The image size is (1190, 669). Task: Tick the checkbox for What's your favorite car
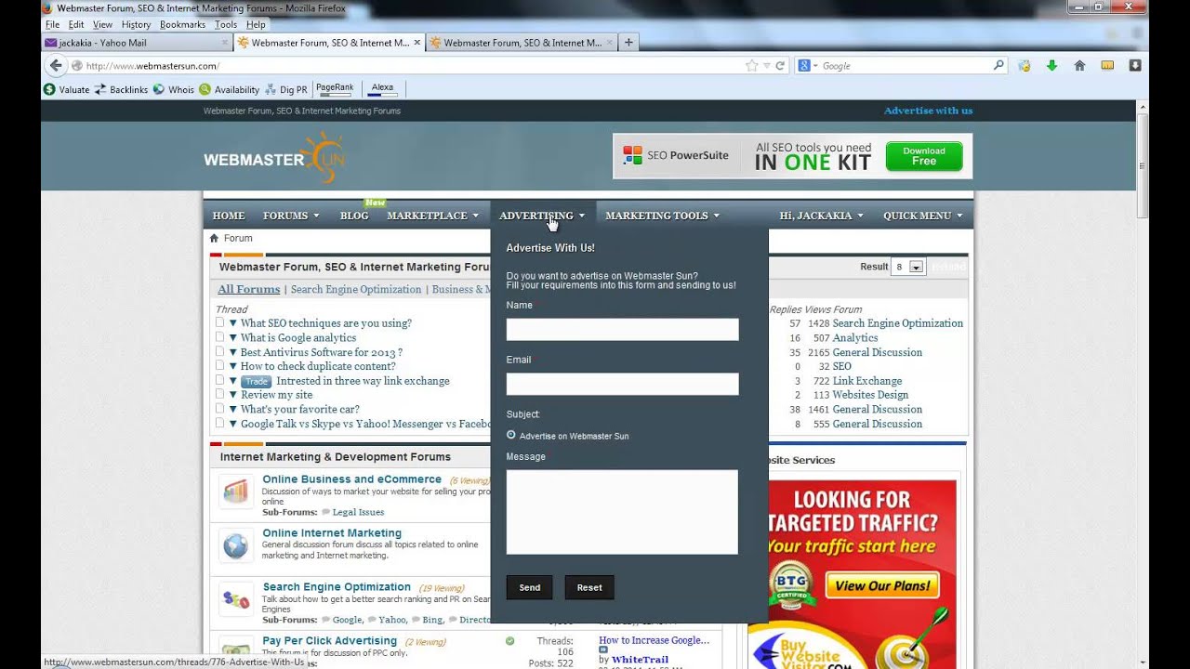coord(220,408)
